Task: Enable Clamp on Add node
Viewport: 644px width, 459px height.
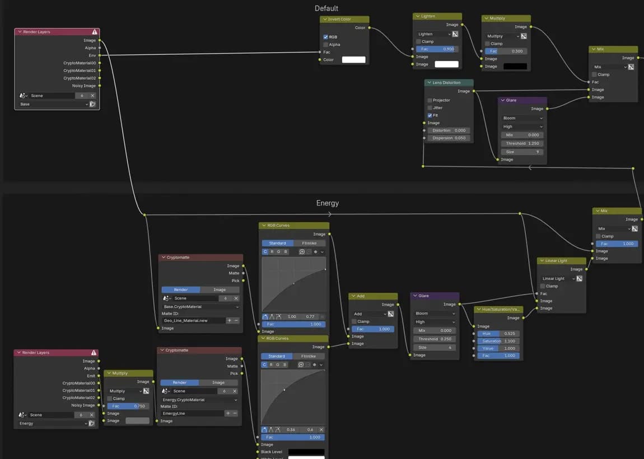Action: click(354, 321)
